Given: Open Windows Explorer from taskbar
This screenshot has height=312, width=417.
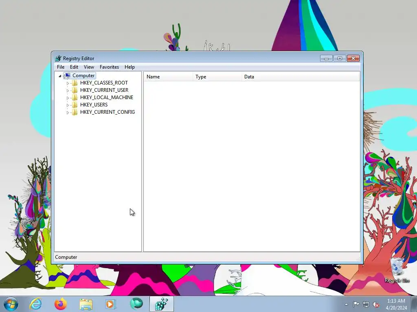Looking at the screenshot, I should tap(86, 304).
